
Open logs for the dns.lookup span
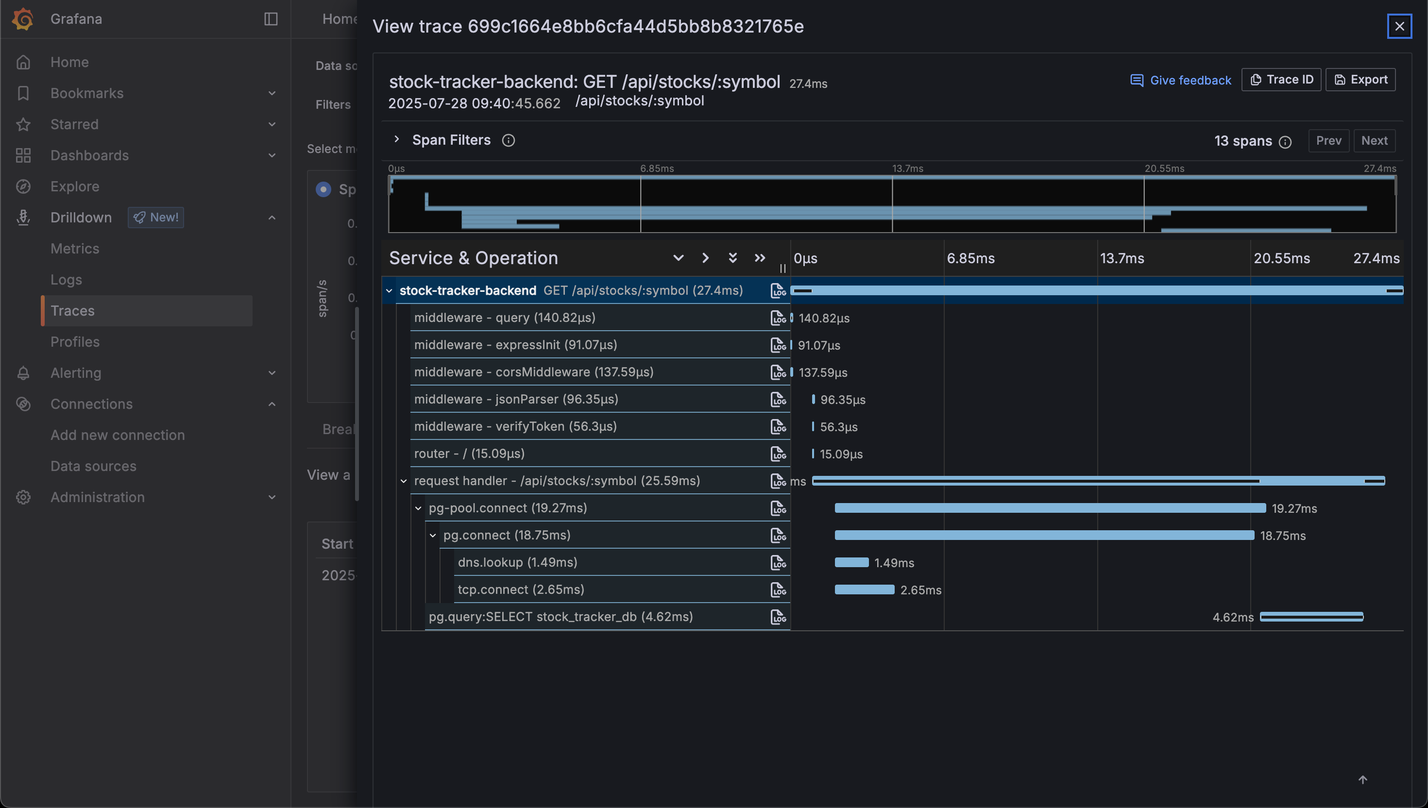click(778, 563)
